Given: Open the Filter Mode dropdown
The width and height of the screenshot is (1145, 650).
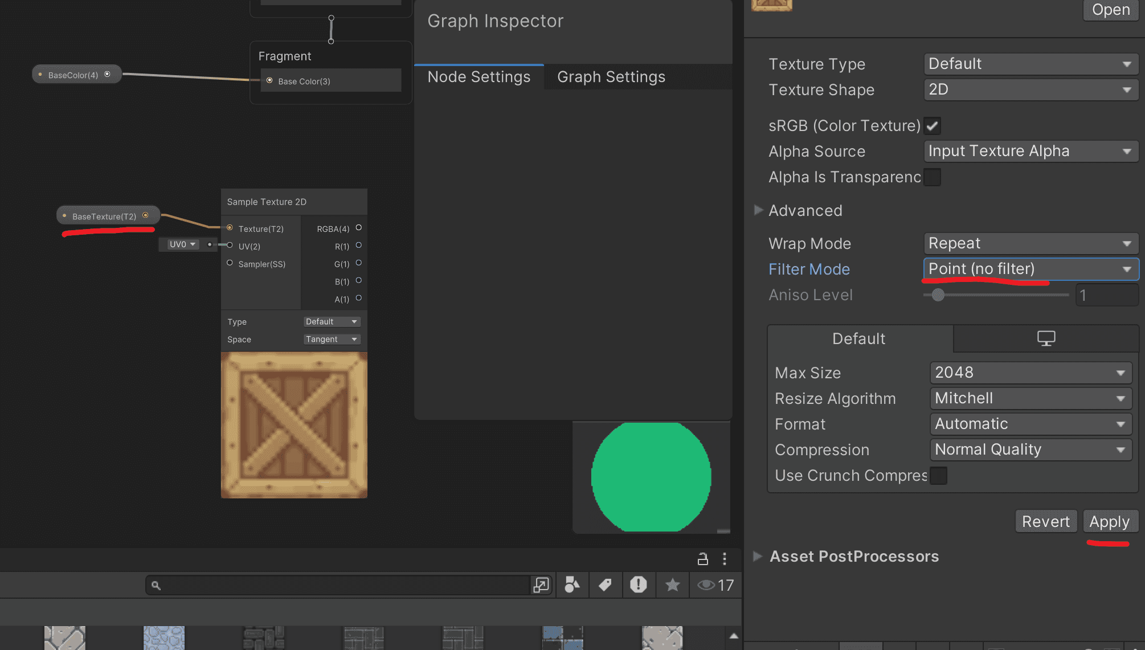Looking at the screenshot, I should pyautogui.click(x=1031, y=269).
